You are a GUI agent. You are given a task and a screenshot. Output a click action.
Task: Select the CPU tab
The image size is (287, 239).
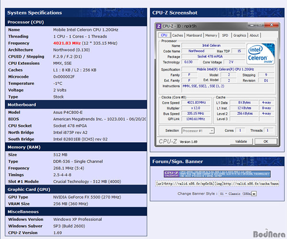click(x=164, y=35)
